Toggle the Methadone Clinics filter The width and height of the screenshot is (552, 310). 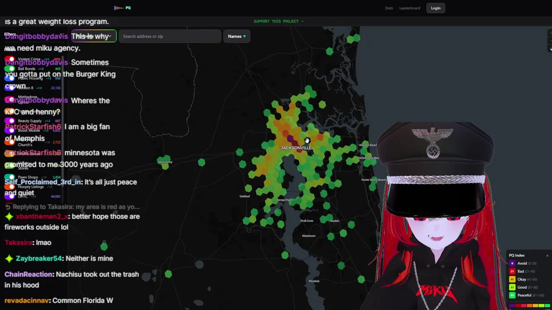tap(9, 99)
